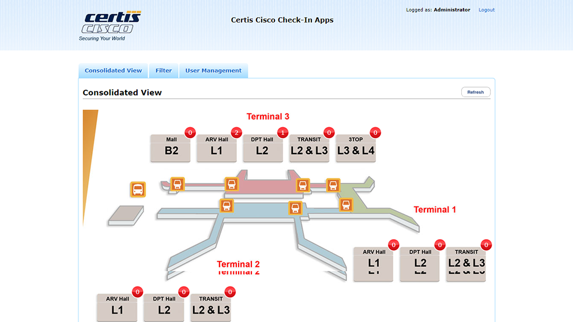This screenshot has height=322, width=573.
Task: Open Terminal 2 ARV Hall L1 tile
Action: (x=117, y=308)
